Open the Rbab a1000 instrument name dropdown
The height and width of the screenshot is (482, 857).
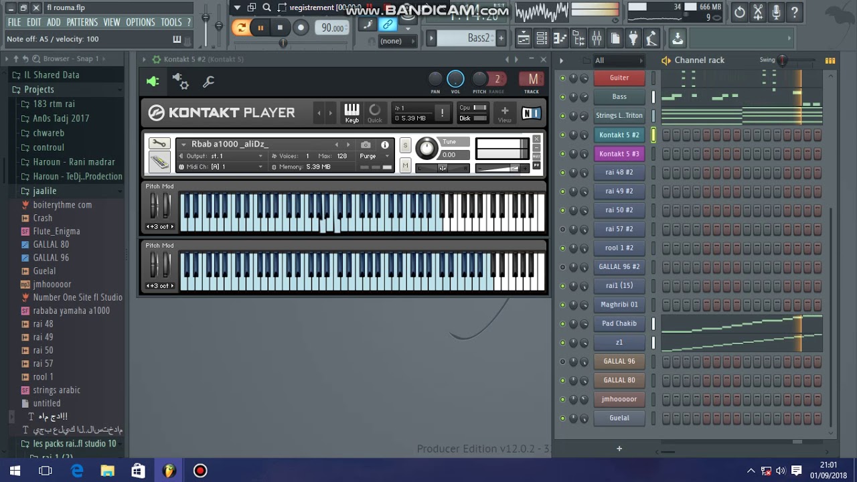[x=183, y=144]
